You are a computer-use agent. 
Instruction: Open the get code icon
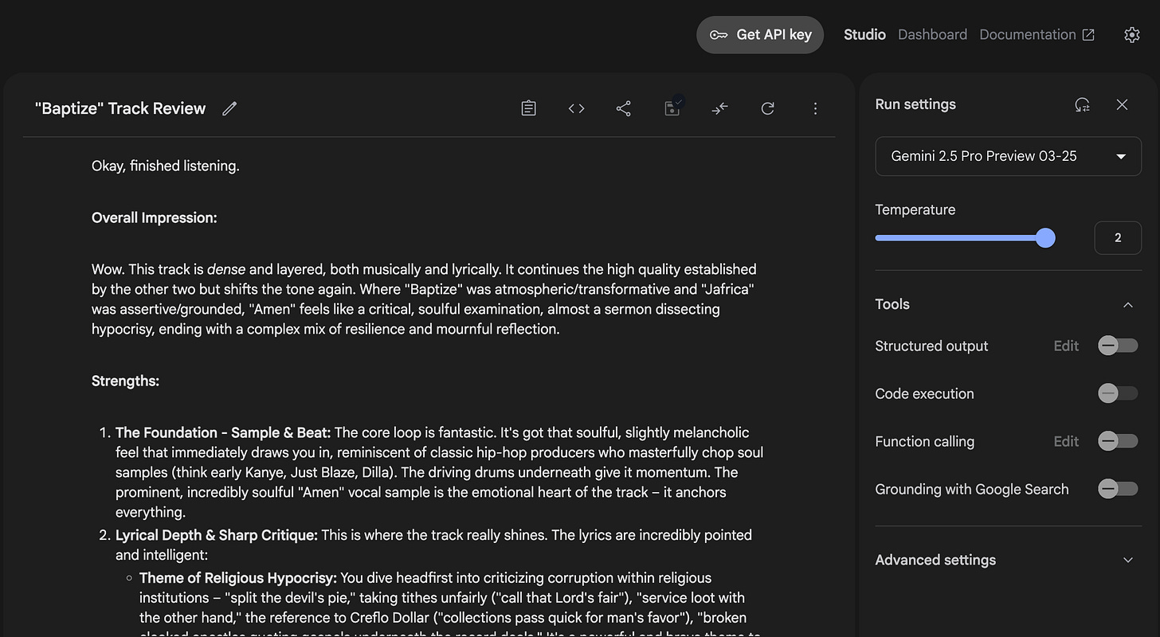576,109
